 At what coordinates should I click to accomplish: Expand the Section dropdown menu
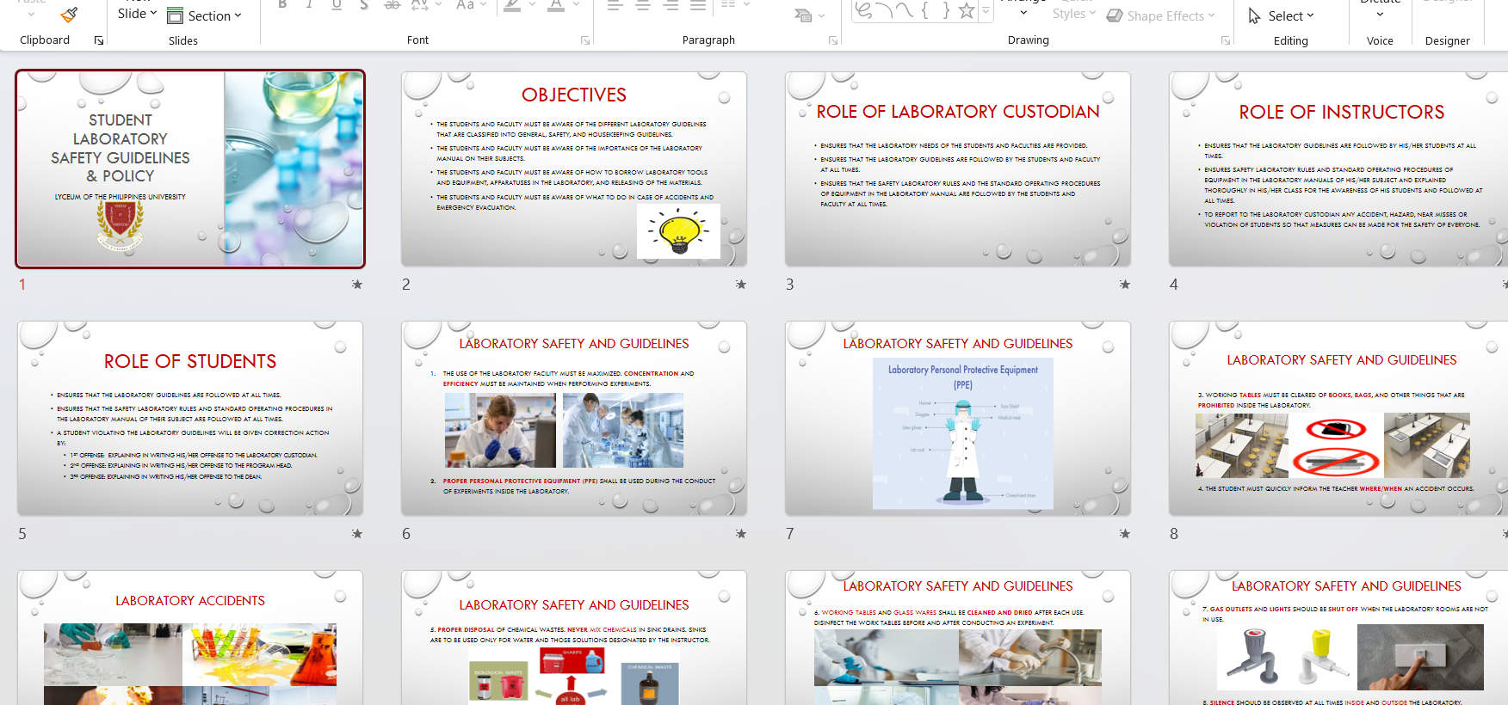pyautogui.click(x=238, y=15)
